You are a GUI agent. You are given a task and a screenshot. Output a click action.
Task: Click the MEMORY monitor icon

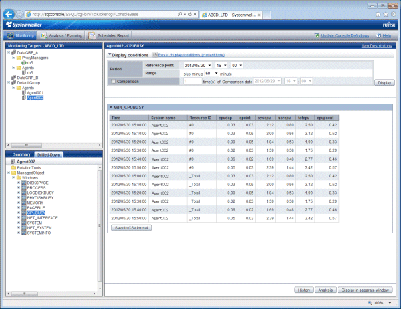(24, 203)
